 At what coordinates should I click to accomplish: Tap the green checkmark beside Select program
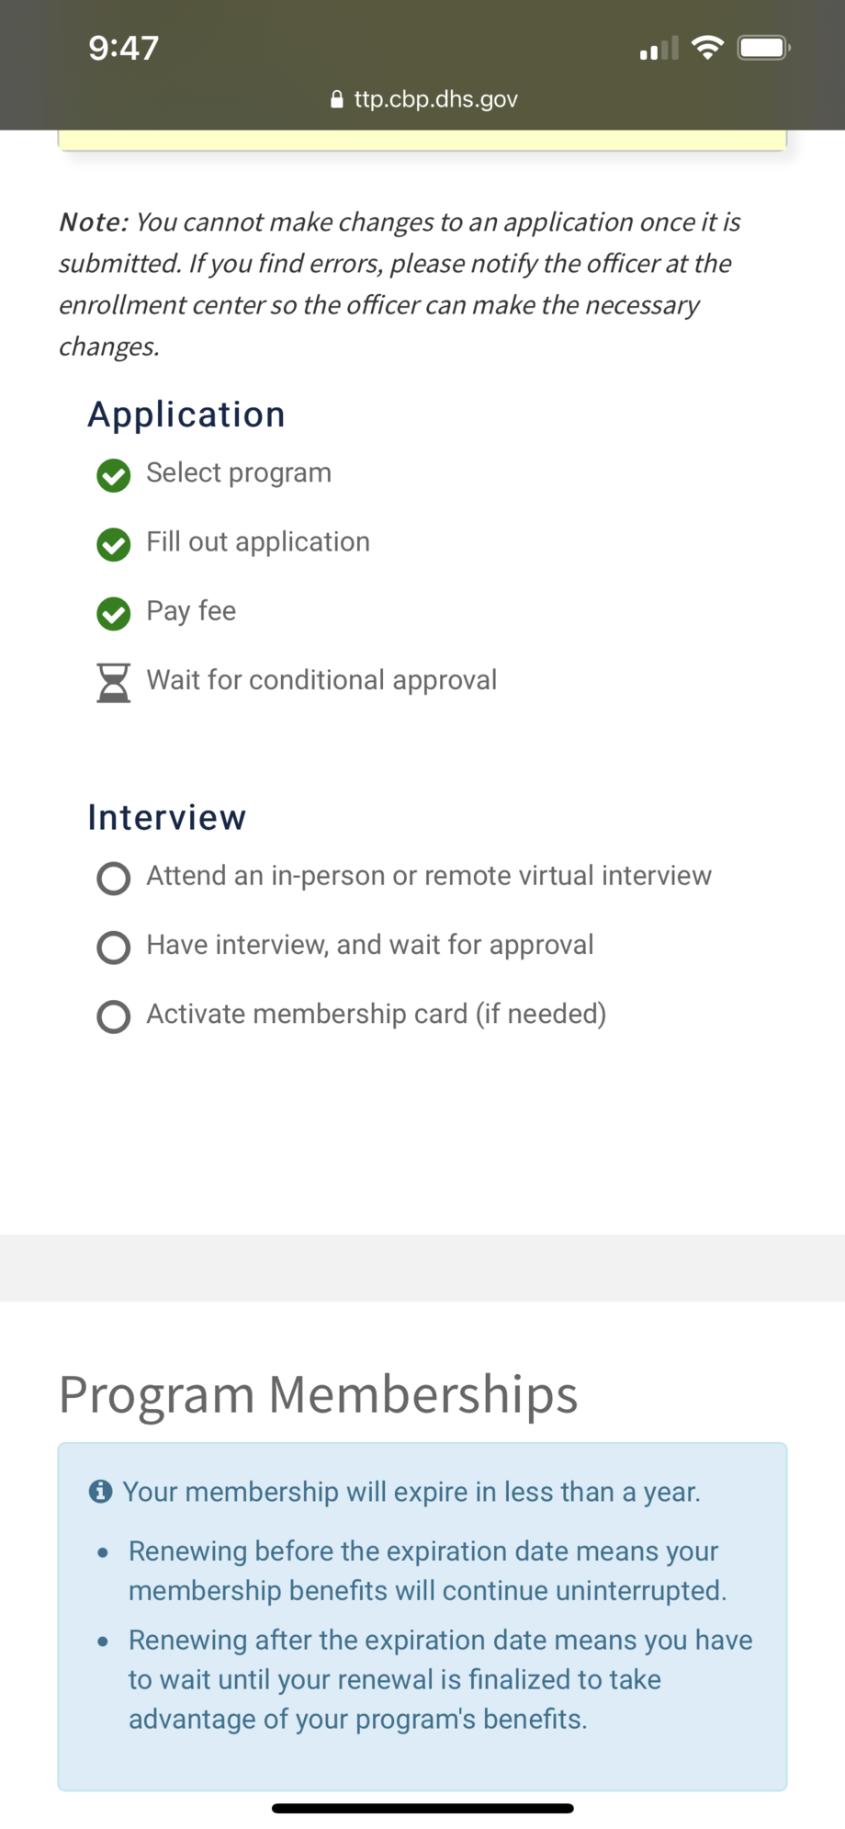[113, 475]
